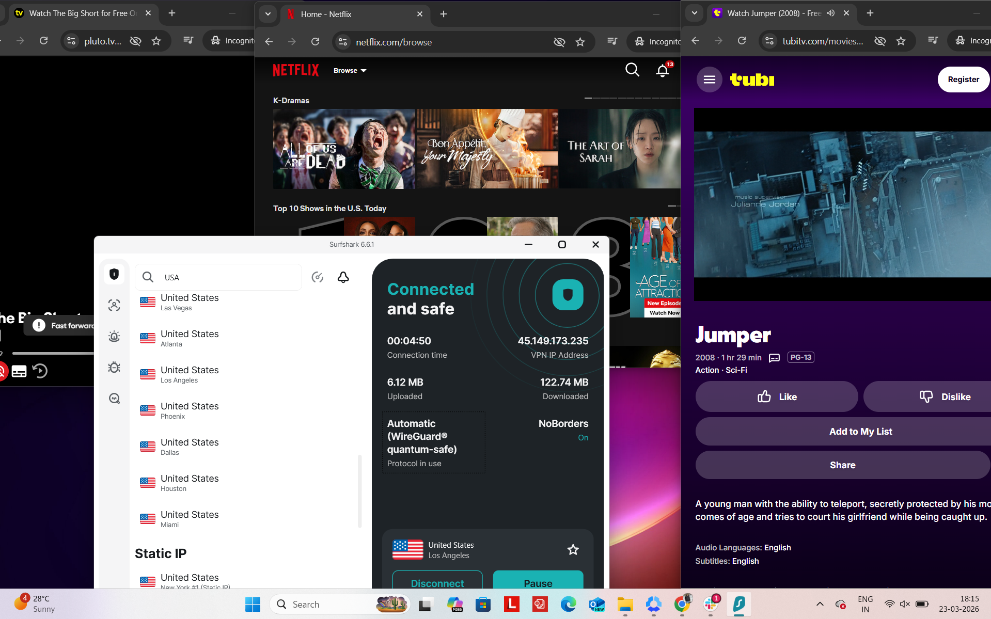The width and height of the screenshot is (991, 619).
Task: Click Pause button in Surfshark
Action: 538,580
